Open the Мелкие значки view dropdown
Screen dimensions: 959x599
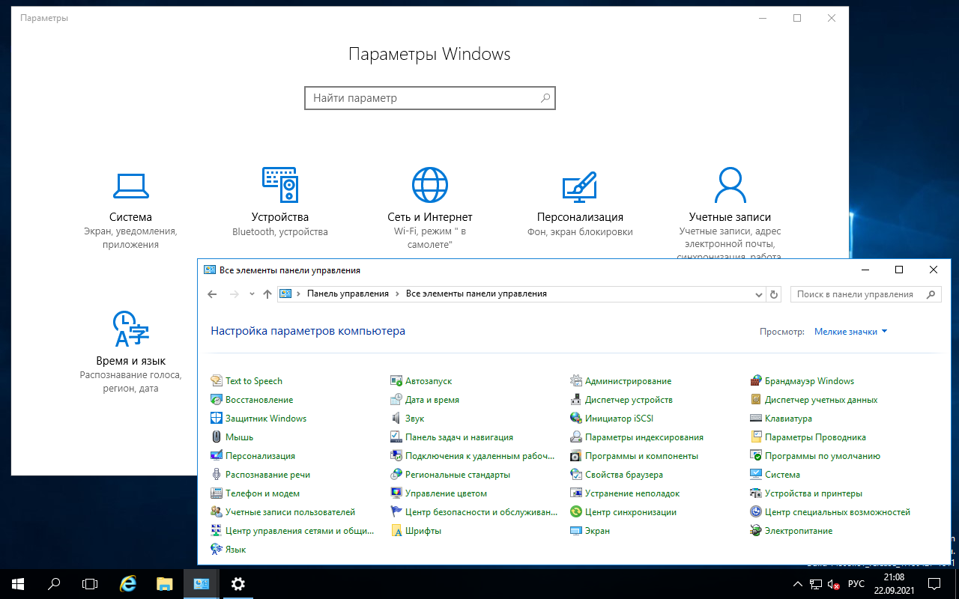coord(850,332)
